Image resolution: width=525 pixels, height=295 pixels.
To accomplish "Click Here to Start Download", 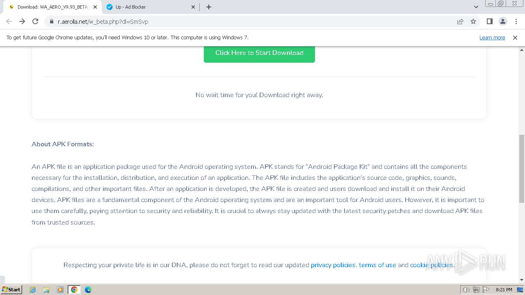I will 259,53.
